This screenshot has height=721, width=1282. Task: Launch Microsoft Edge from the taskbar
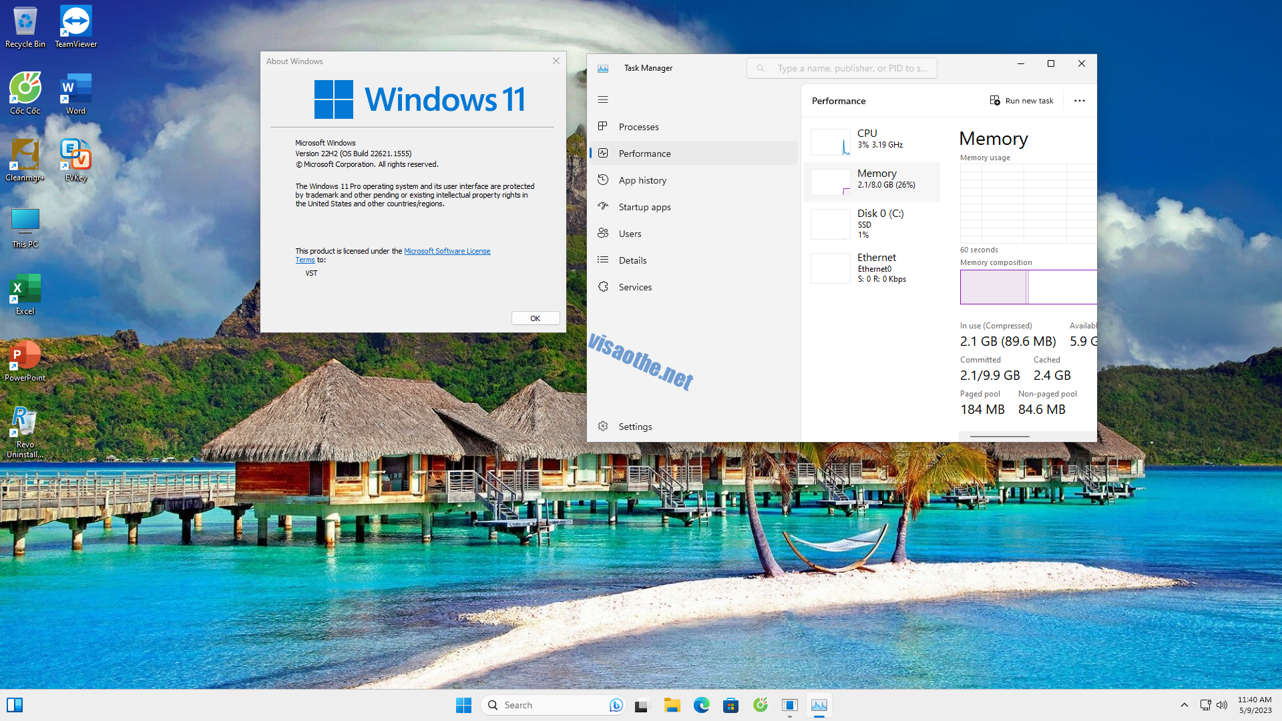701,705
